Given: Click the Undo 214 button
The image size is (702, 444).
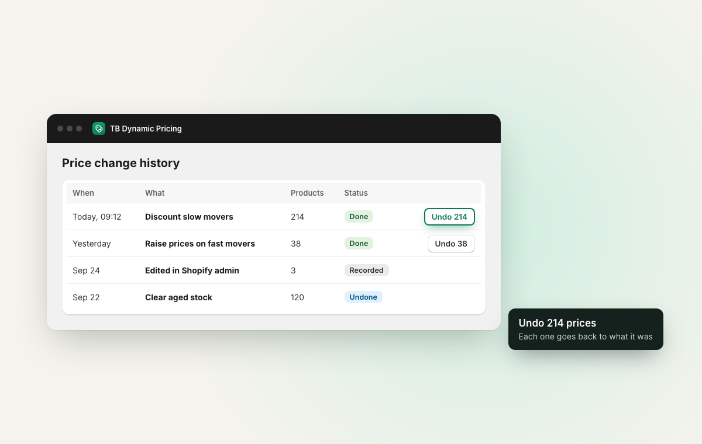Looking at the screenshot, I should pyautogui.click(x=449, y=217).
